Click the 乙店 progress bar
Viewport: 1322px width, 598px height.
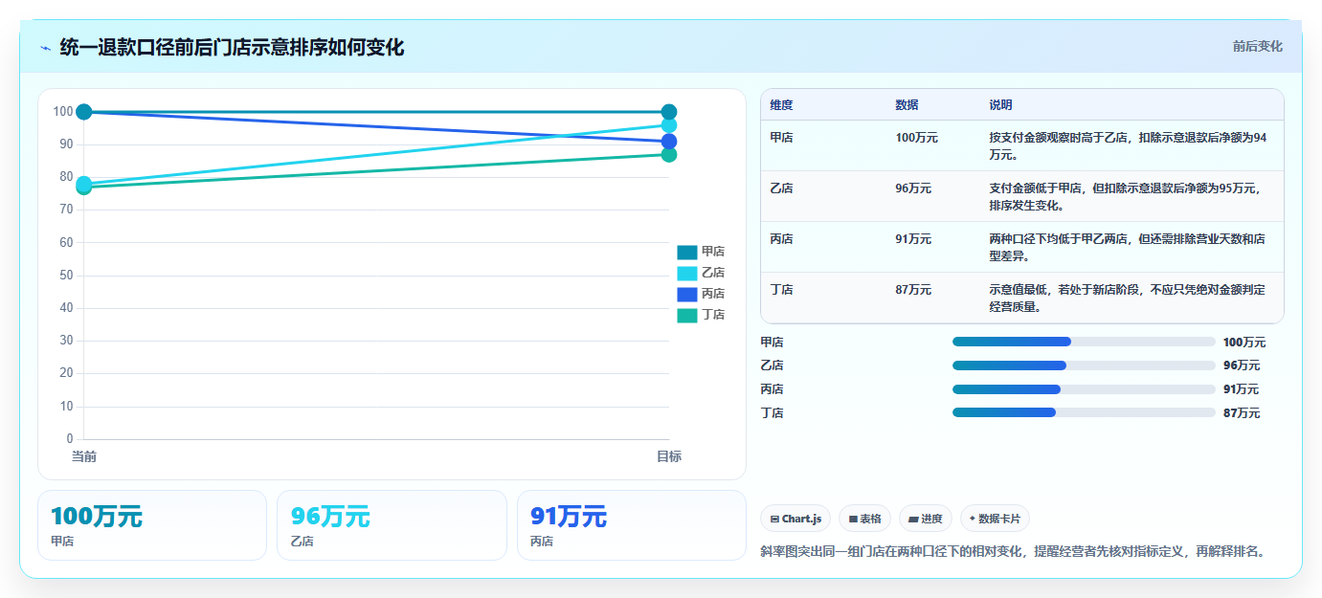pos(1084,365)
